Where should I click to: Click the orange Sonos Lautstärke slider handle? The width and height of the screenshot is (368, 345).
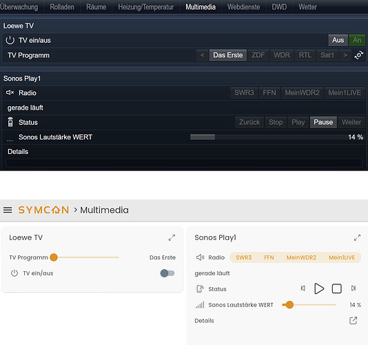pyautogui.click(x=289, y=304)
